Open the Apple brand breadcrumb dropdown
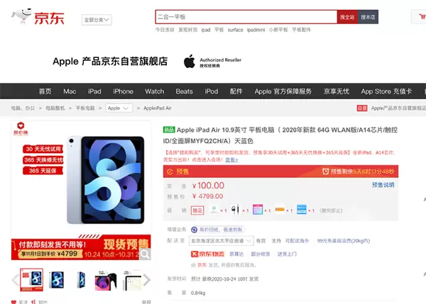Viewport: 426px width, 304px height. (x=119, y=108)
